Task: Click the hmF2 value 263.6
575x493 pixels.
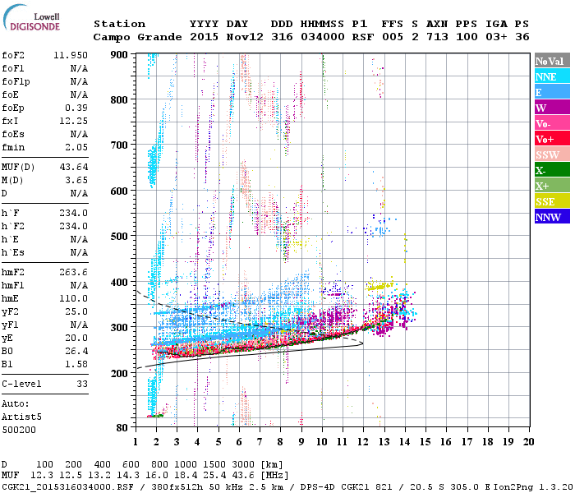Action: (x=74, y=272)
